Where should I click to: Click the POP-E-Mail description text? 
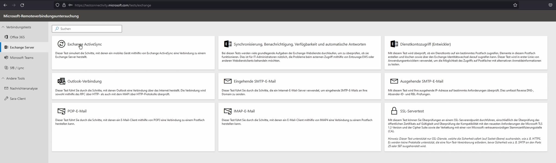click(130, 122)
